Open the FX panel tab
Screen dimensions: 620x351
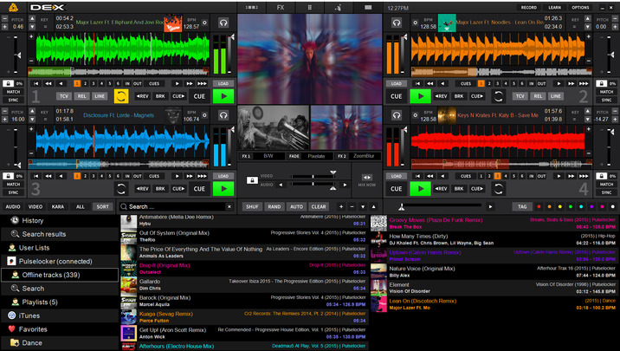click(x=280, y=7)
